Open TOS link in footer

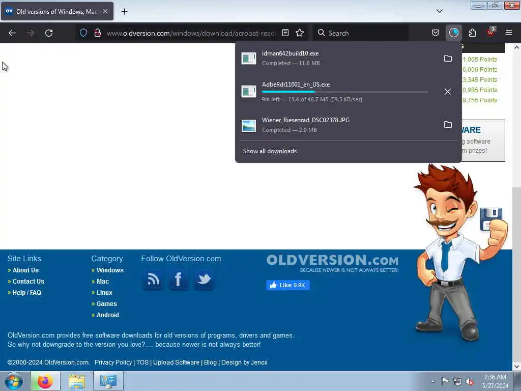(142, 362)
